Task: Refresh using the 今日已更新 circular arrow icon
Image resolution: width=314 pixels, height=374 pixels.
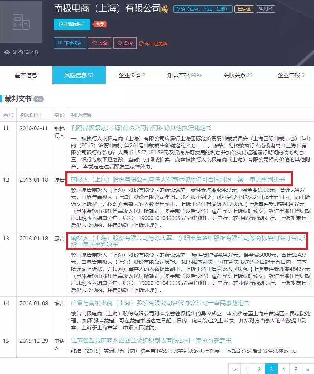Action: pos(142,43)
